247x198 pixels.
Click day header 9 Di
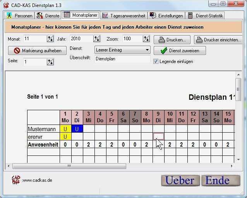(158, 117)
